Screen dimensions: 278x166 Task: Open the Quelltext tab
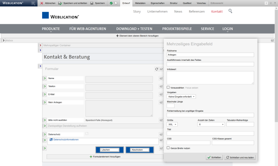coord(187,3)
